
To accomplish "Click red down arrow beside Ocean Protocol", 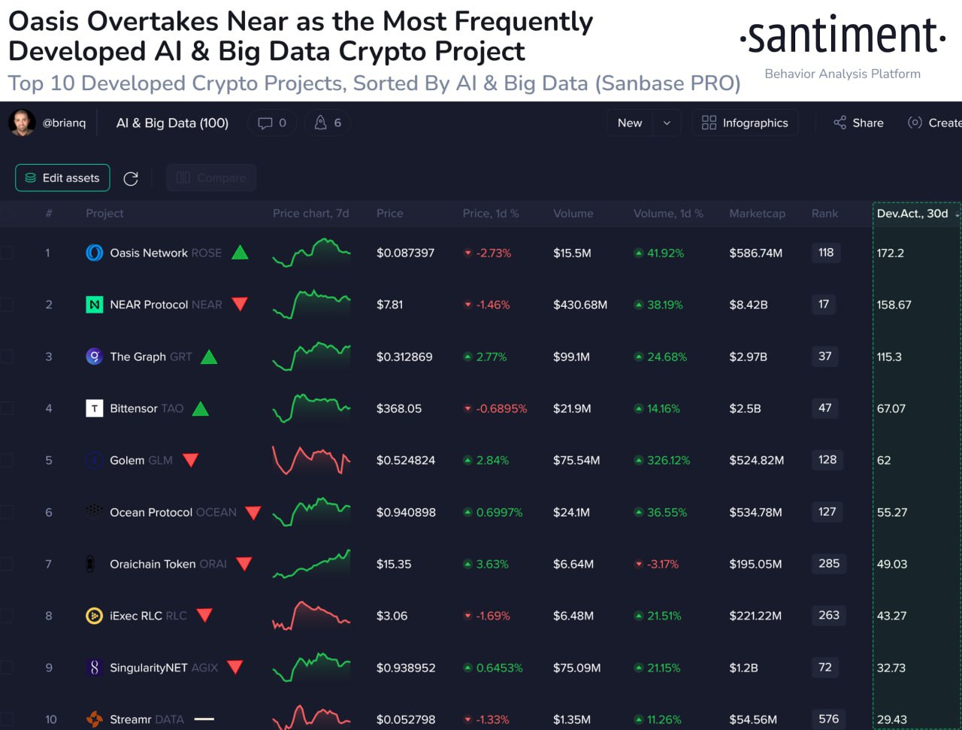I will (253, 513).
